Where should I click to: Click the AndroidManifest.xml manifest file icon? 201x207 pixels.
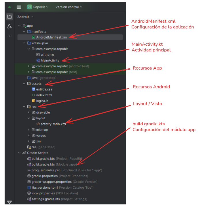tap(34, 37)
